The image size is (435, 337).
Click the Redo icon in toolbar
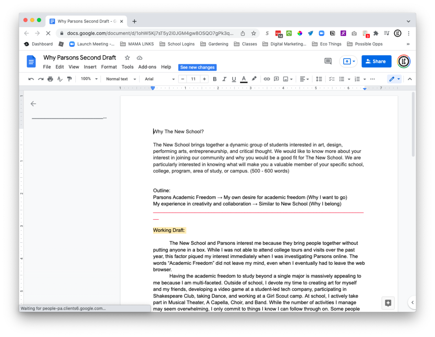click(x=41, y=79)
